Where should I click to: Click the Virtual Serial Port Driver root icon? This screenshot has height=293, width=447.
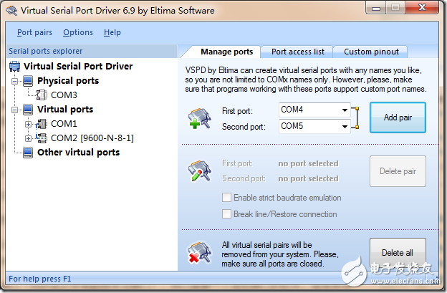point(14,66)
